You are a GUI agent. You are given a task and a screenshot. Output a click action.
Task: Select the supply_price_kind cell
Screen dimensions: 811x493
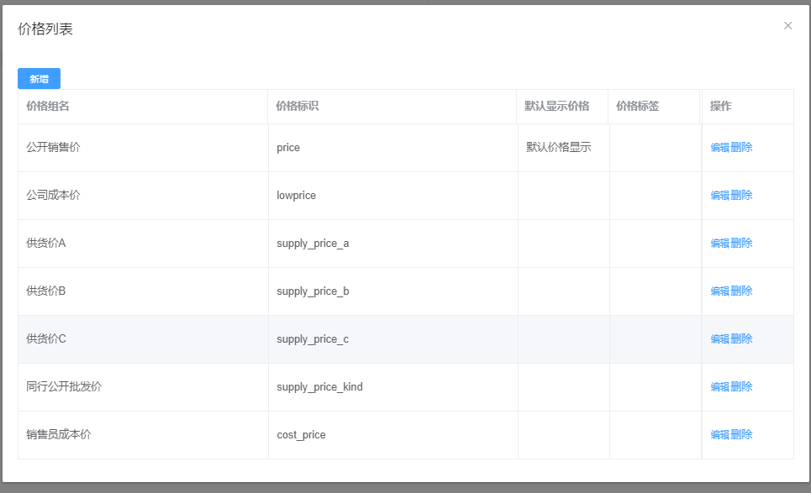pos(319,387)
